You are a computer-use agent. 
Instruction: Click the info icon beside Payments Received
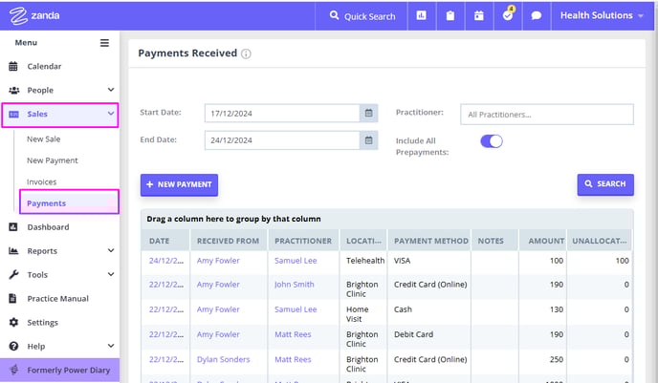[246, 54]
